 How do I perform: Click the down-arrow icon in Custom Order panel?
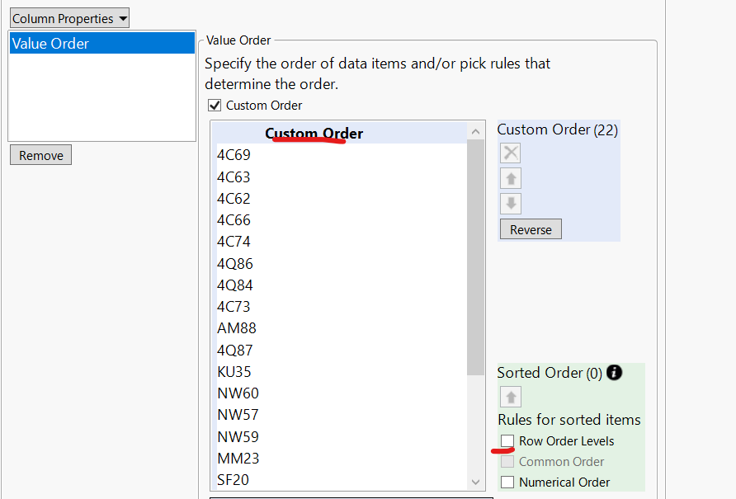510,203
